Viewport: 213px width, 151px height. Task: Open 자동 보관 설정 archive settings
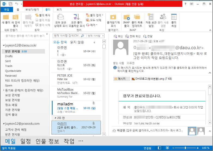click(151, 21)
